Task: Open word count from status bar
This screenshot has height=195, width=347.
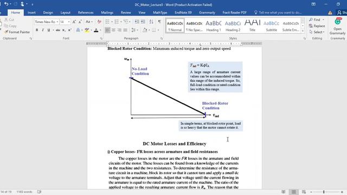Action: coord(24,192)
